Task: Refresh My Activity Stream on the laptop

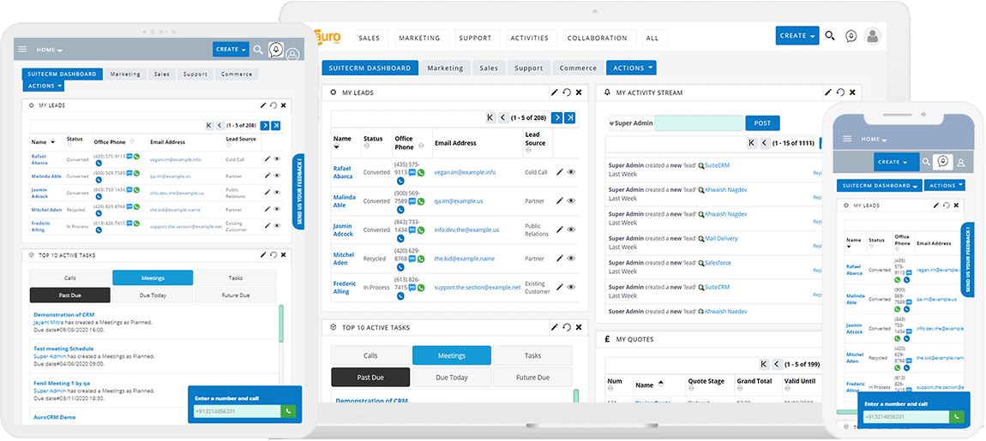Action: click(x=841, y=92)
